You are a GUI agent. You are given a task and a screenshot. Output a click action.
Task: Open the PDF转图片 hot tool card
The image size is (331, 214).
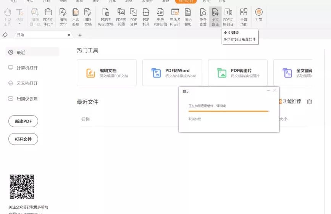coord(238,73)
